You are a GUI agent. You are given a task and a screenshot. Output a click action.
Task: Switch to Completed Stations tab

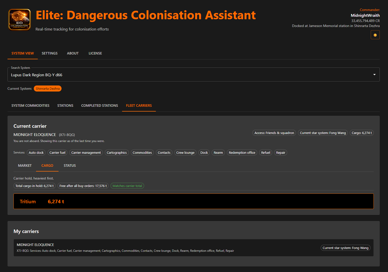(x=100, y=105)
